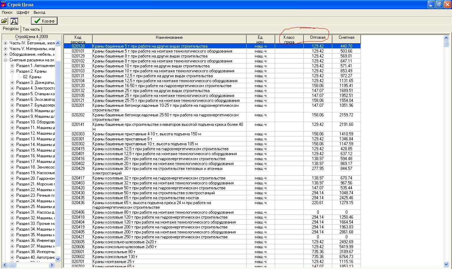Screen dimensions: 452x269
Task: Collapse Сметные расценки tree node
Action: tap(5, 60)
